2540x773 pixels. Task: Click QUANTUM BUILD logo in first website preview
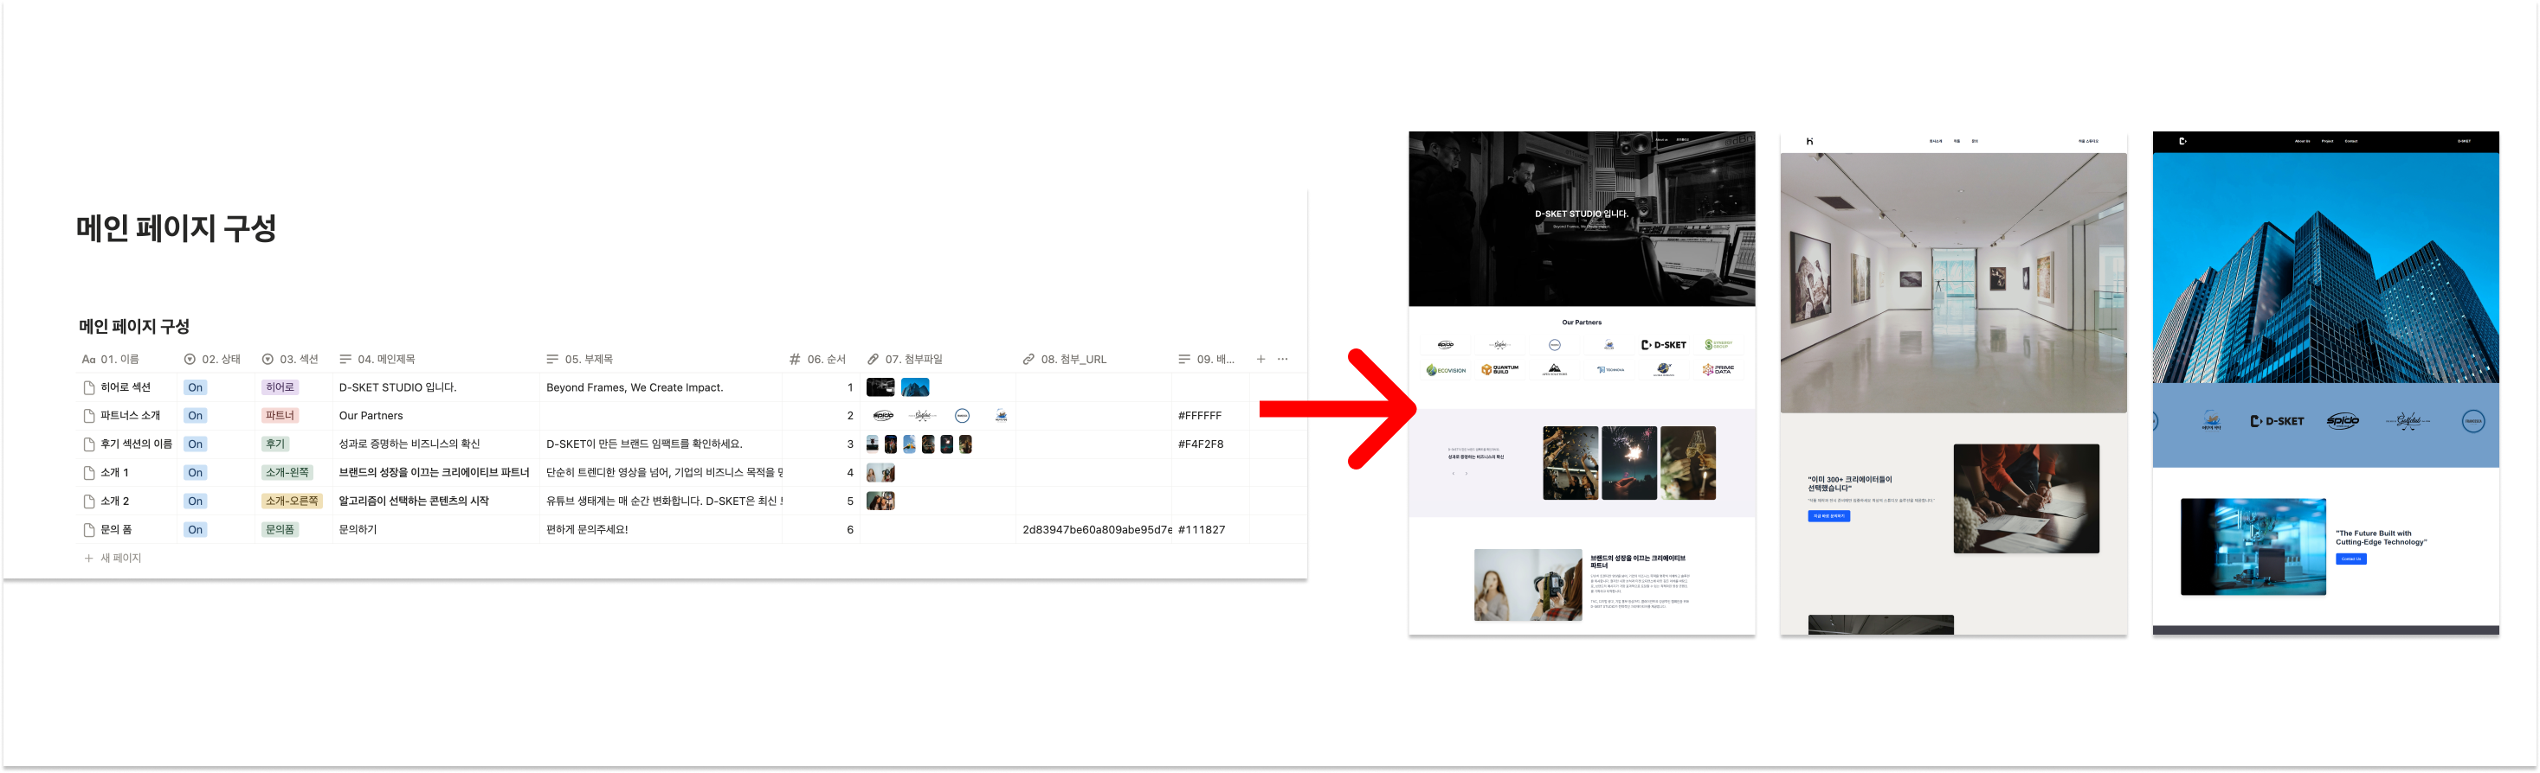click(x=1499, y=370)
